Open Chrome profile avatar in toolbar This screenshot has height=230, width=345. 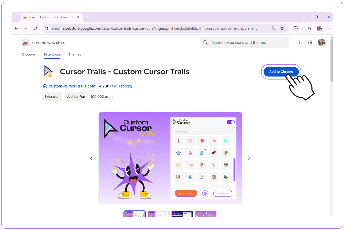319,28
